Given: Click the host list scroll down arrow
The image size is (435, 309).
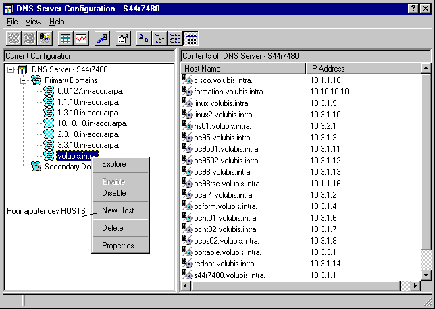Looking at the screenshot, I should coord(426,275).
